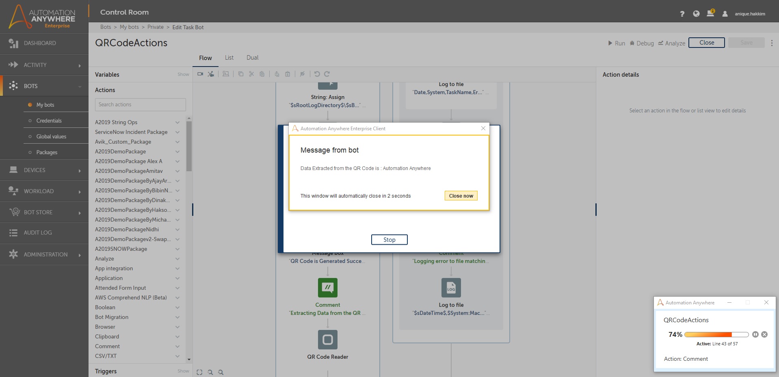The height and width of the screenshot is (377, 779).
Task: Expand the Clipboard actions group
Action: pos(177,336)
